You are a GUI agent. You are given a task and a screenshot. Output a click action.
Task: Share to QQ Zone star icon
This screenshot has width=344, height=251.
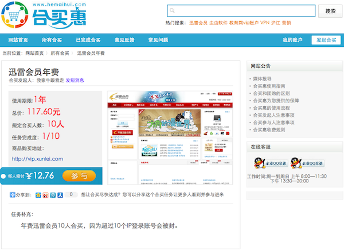pos(38,195)
